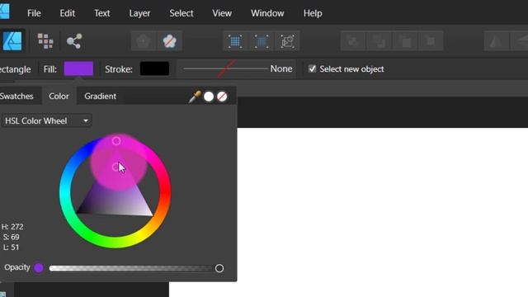Switch to the Color tab
The image size is (528, 297).
click(59, 96)
